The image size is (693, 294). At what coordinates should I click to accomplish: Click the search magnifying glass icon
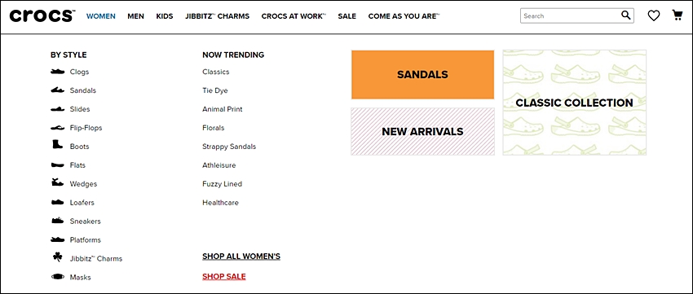coord(626,15)
